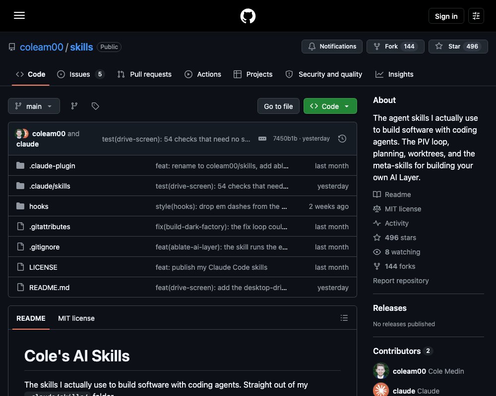Select the README tab in file viewer
496x396 pixels.
pos(31,318)
